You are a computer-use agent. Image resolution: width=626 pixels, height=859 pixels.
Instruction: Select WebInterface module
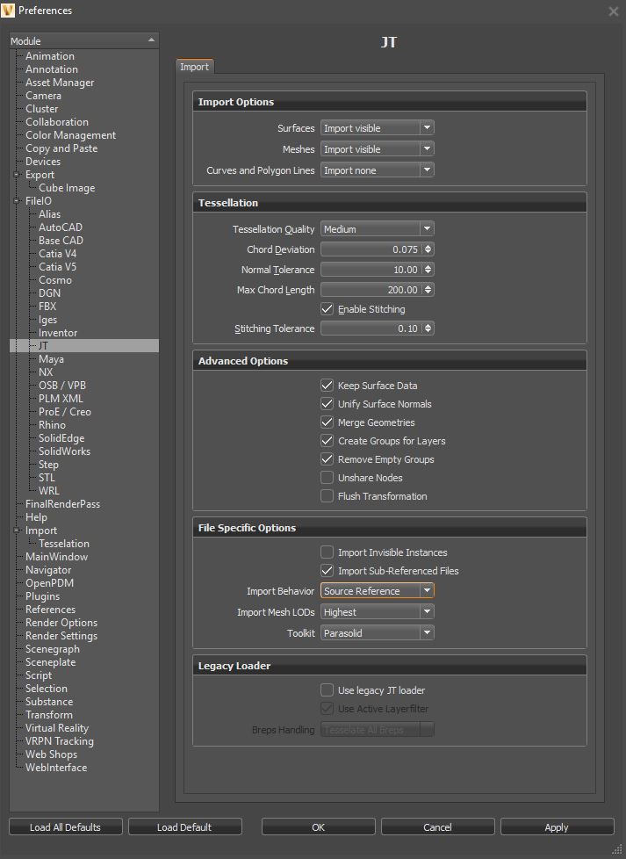pyautogui.click(x=56, y=768)
